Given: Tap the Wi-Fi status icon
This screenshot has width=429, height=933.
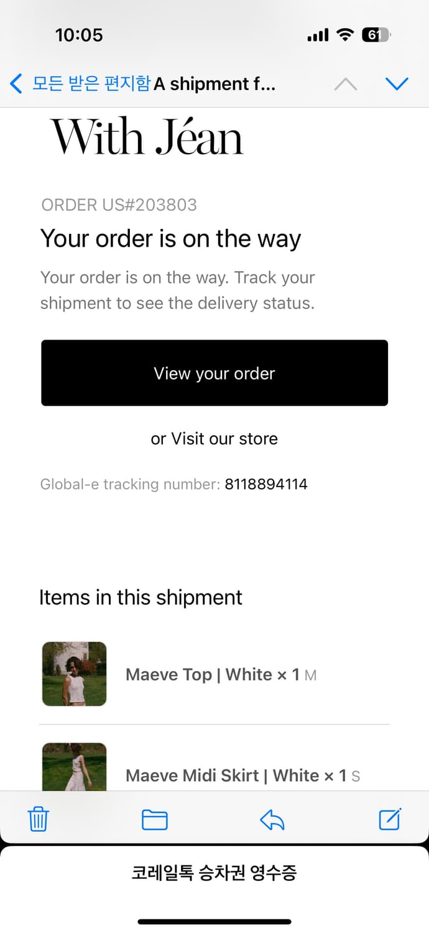Looking at the screenshot, I should coord(344,35).
